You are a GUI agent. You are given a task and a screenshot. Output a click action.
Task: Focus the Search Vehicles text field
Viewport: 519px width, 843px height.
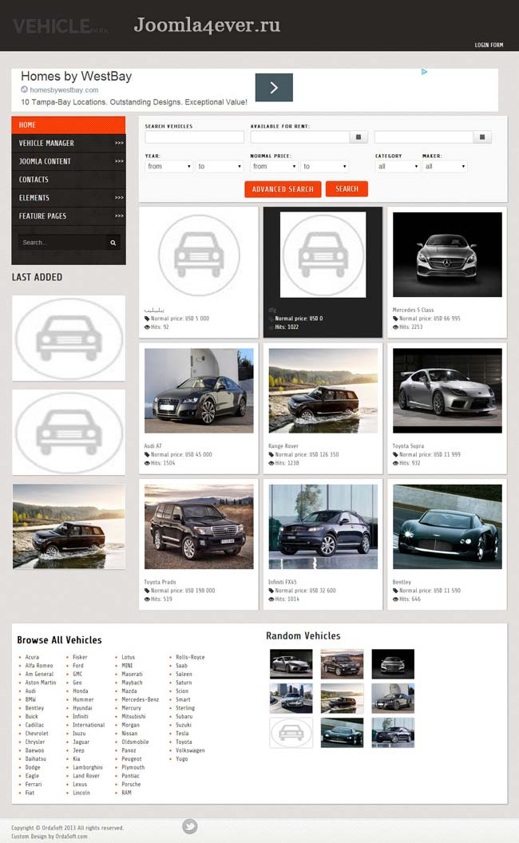pos(194,137)
